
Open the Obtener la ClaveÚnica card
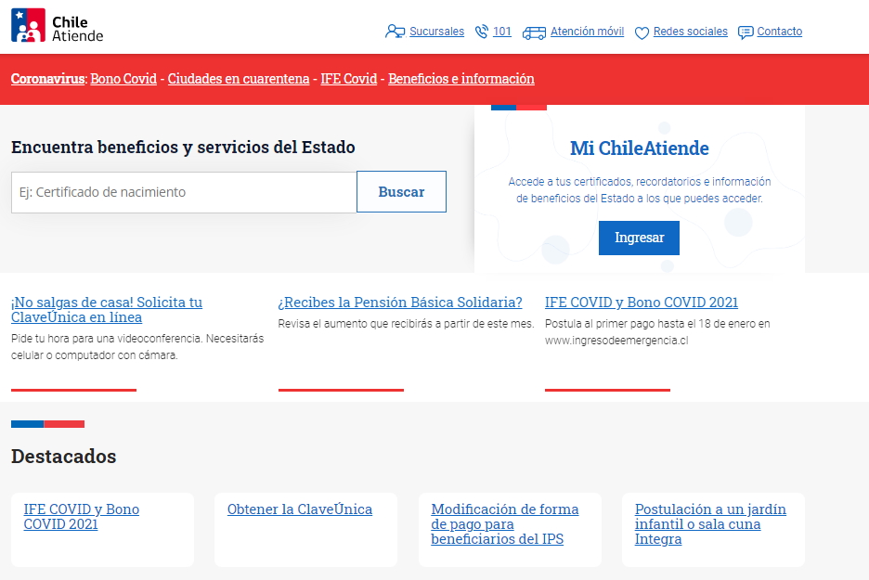[x=300, y=509]
